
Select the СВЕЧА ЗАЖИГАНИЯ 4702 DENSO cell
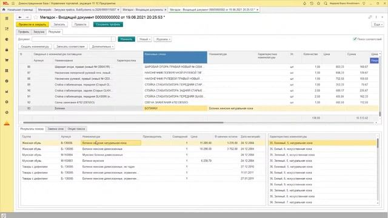click(x=175, y=102)
